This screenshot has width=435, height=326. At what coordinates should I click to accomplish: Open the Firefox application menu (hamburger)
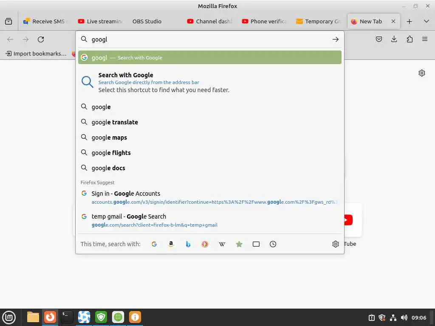(x=425, y=39)
